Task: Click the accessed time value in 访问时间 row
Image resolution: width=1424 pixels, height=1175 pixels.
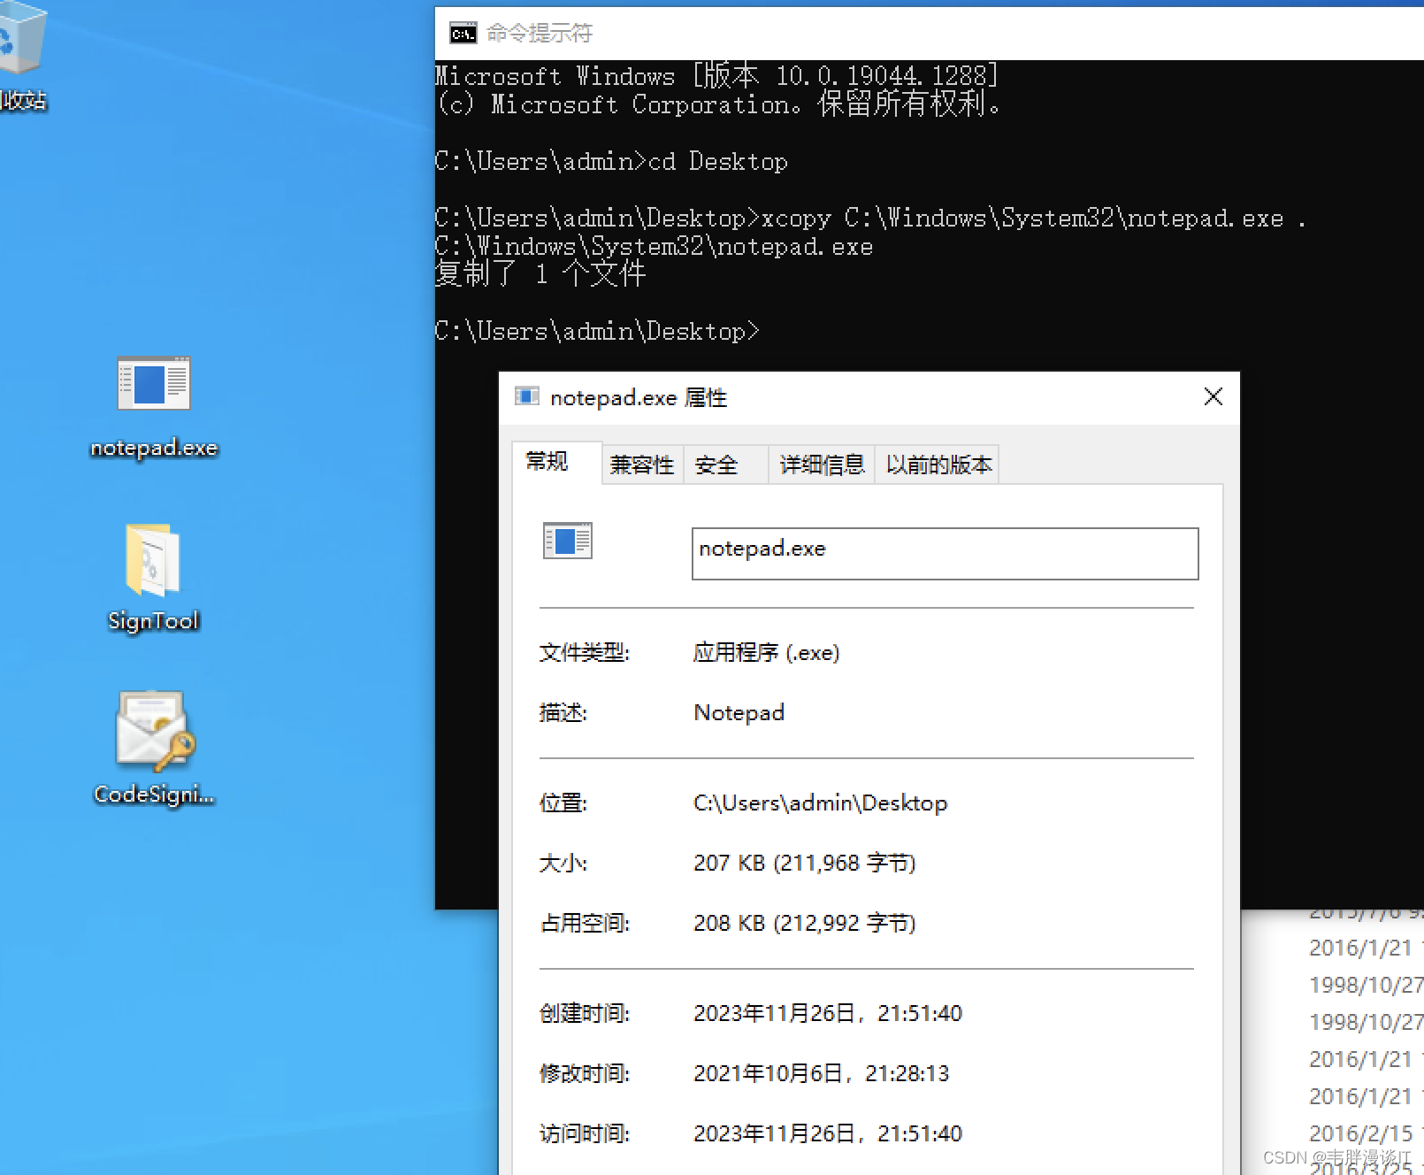Action: click(827, 1133)
